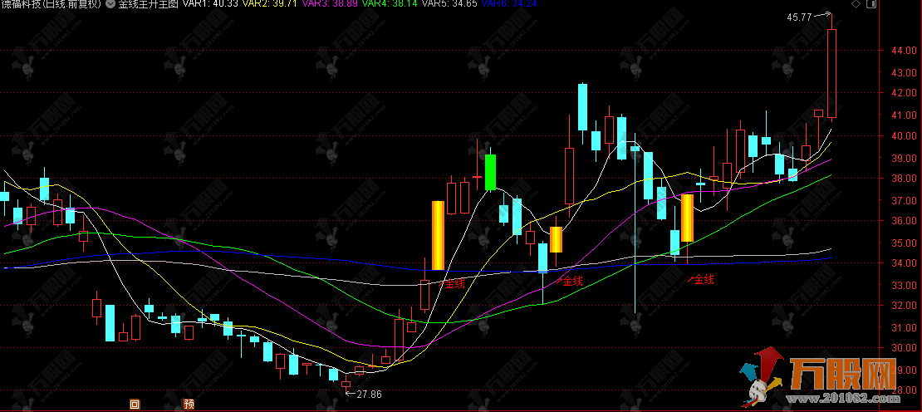The width and height of the screenshot is (922, 412).
Task: Click the 回 marker icon at chart bottom
Action: (x=134, y=405)
